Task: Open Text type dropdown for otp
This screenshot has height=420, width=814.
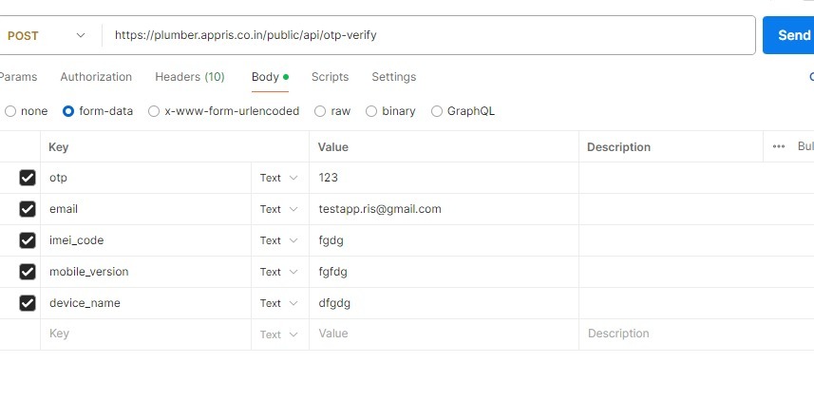Action: pyautogui.click(x=279, y=178)
